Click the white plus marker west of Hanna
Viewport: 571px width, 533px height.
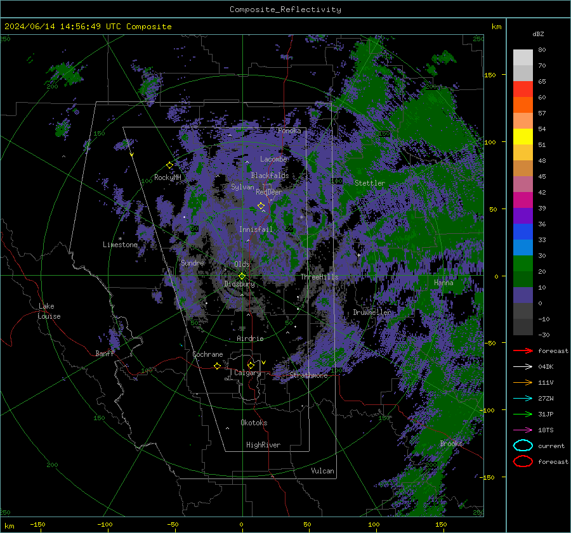click(x=358, y=255)
